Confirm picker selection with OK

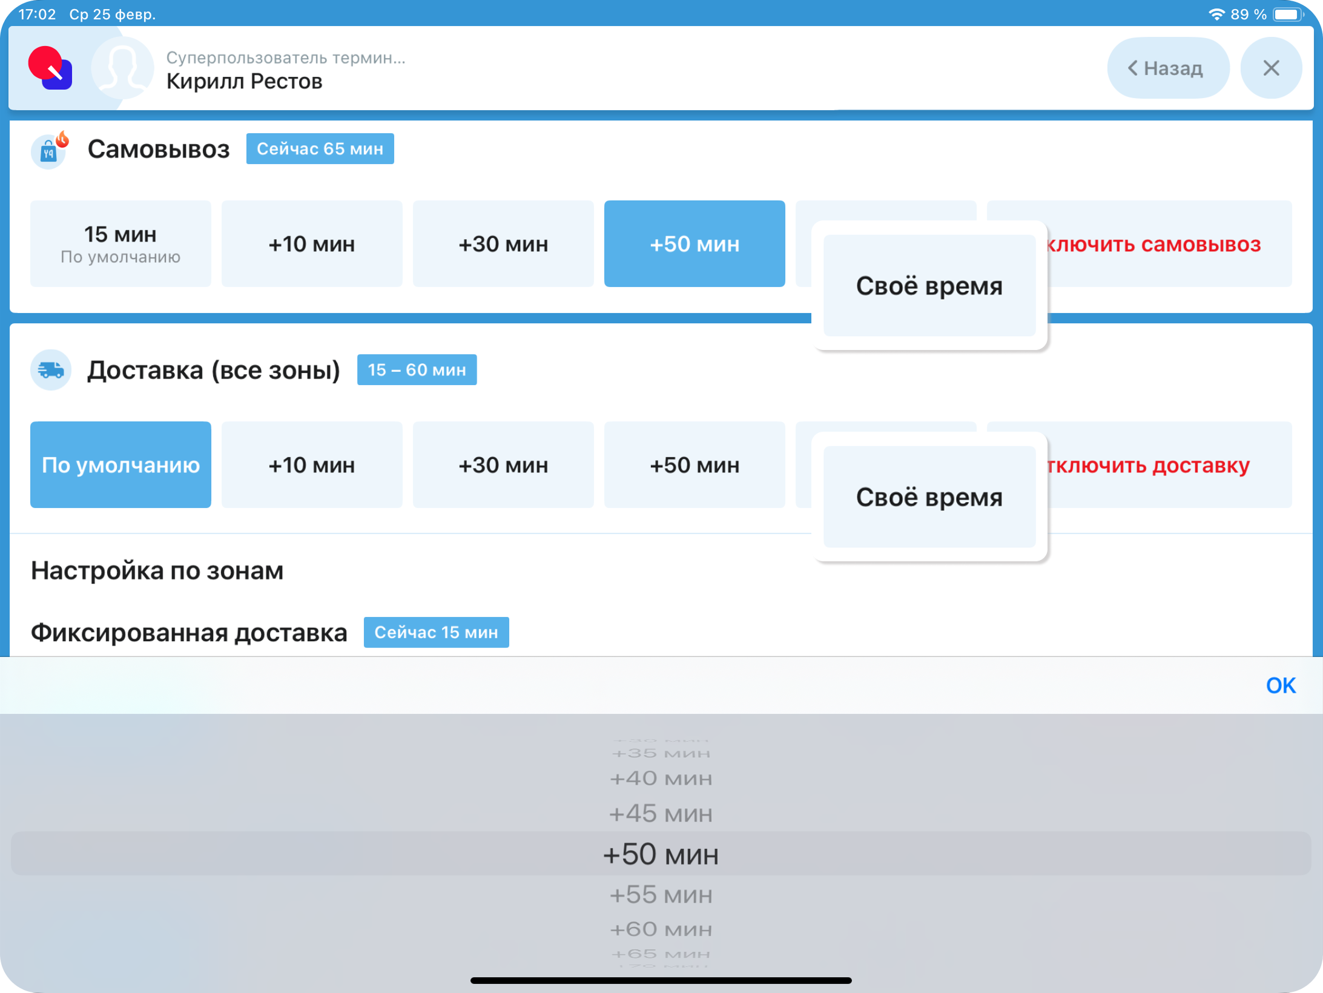[x=1280, y=685]
